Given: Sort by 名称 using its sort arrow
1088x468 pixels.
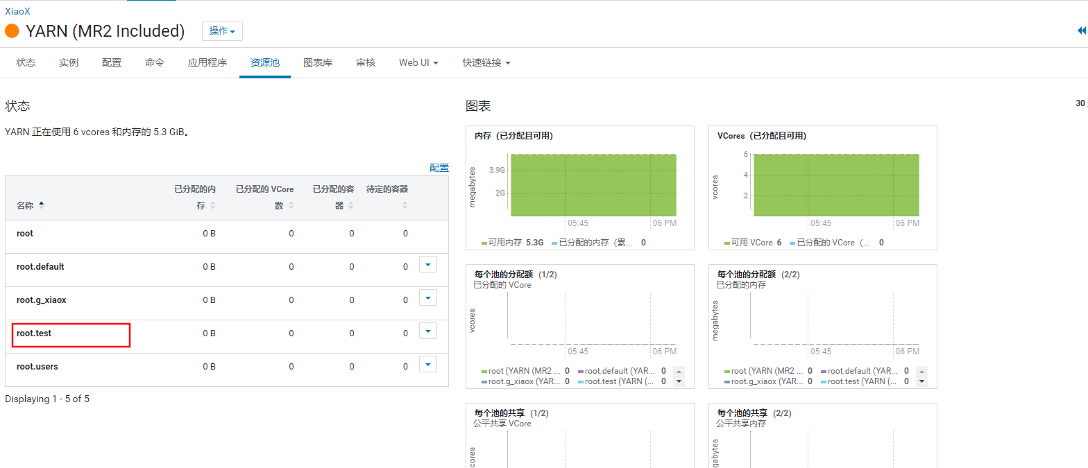Looking at the screenshot, I should 41,205.
